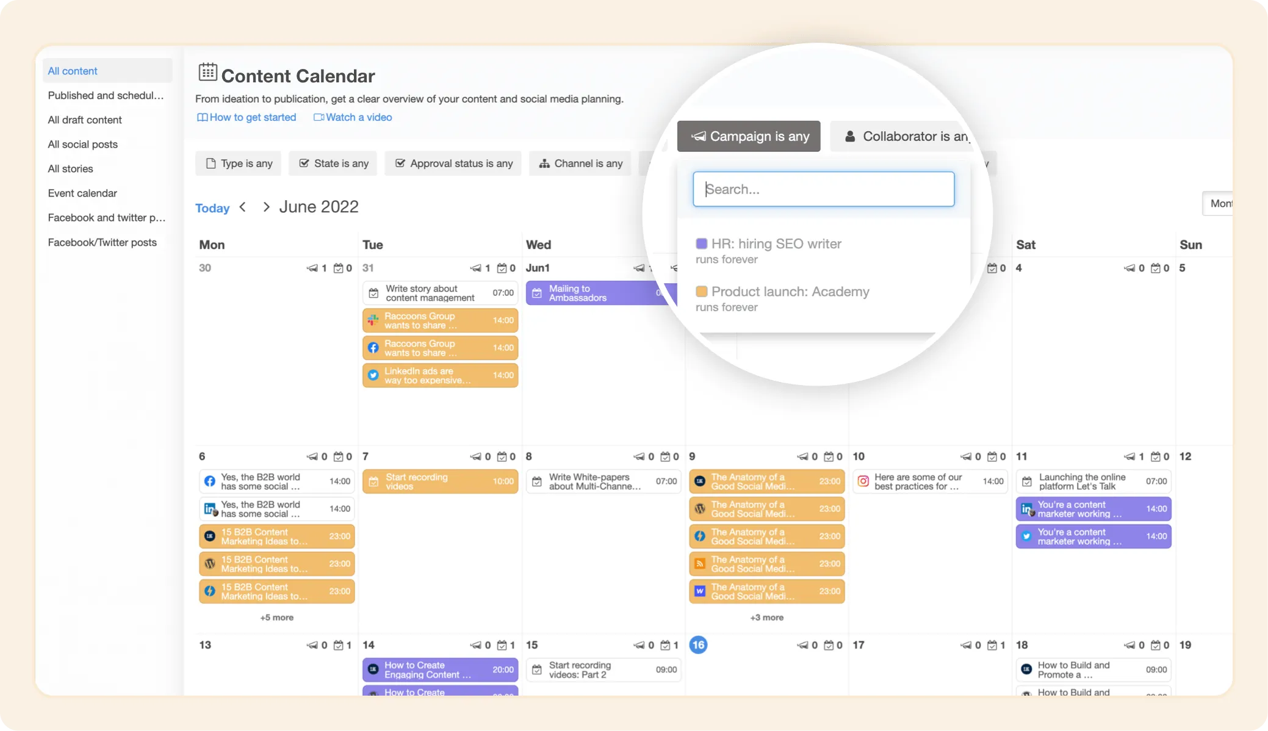Expand the Channel is any filter

coord(580,164)
